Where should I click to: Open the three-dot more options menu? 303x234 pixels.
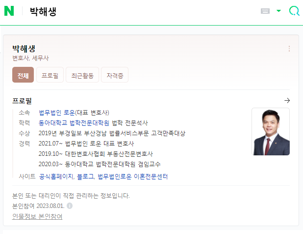tap(289, 49)
